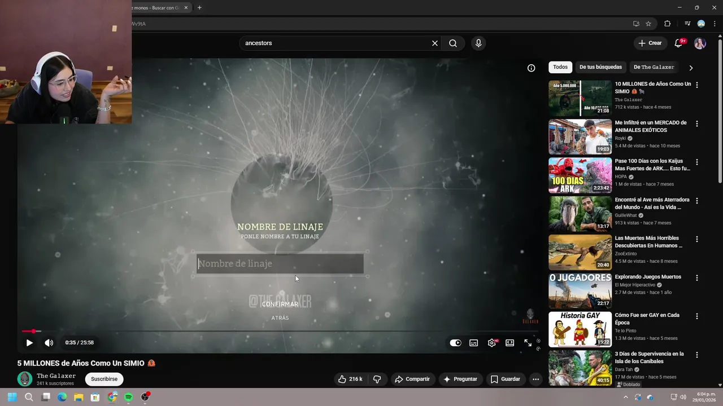Open Spotify from the taskbar

tap(128, 397)
